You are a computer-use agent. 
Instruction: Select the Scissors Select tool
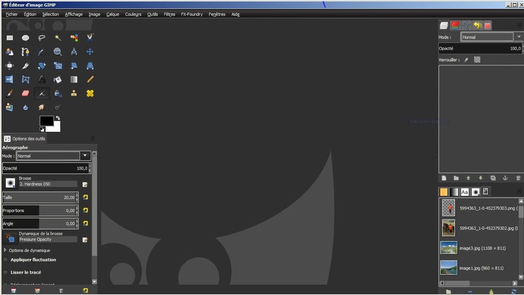pos(90,38)
